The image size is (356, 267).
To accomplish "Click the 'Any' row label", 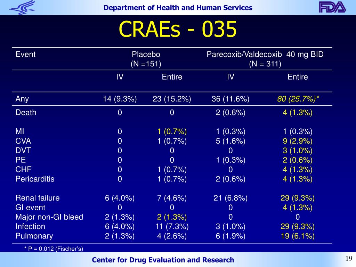I will (x=22, y=99).
